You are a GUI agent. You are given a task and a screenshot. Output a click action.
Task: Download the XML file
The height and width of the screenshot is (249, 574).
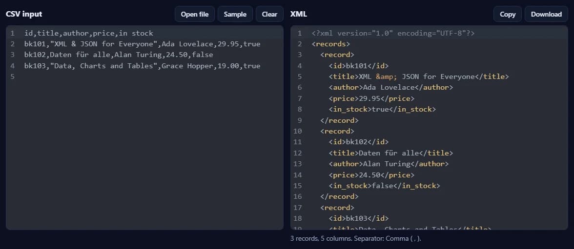546,14
